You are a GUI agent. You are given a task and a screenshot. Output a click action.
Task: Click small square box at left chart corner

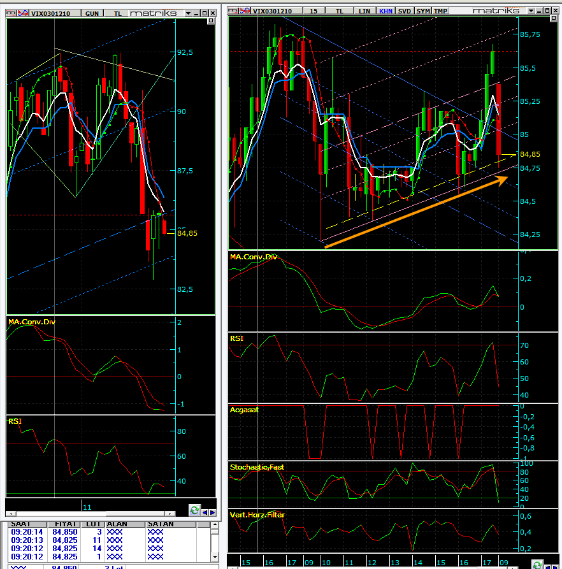pos(212,20)
